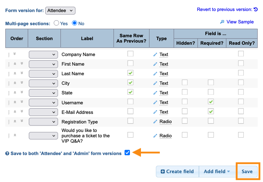Click the Save button
Viewport: 263px width, 182px height.
click(x=247, y=171)
